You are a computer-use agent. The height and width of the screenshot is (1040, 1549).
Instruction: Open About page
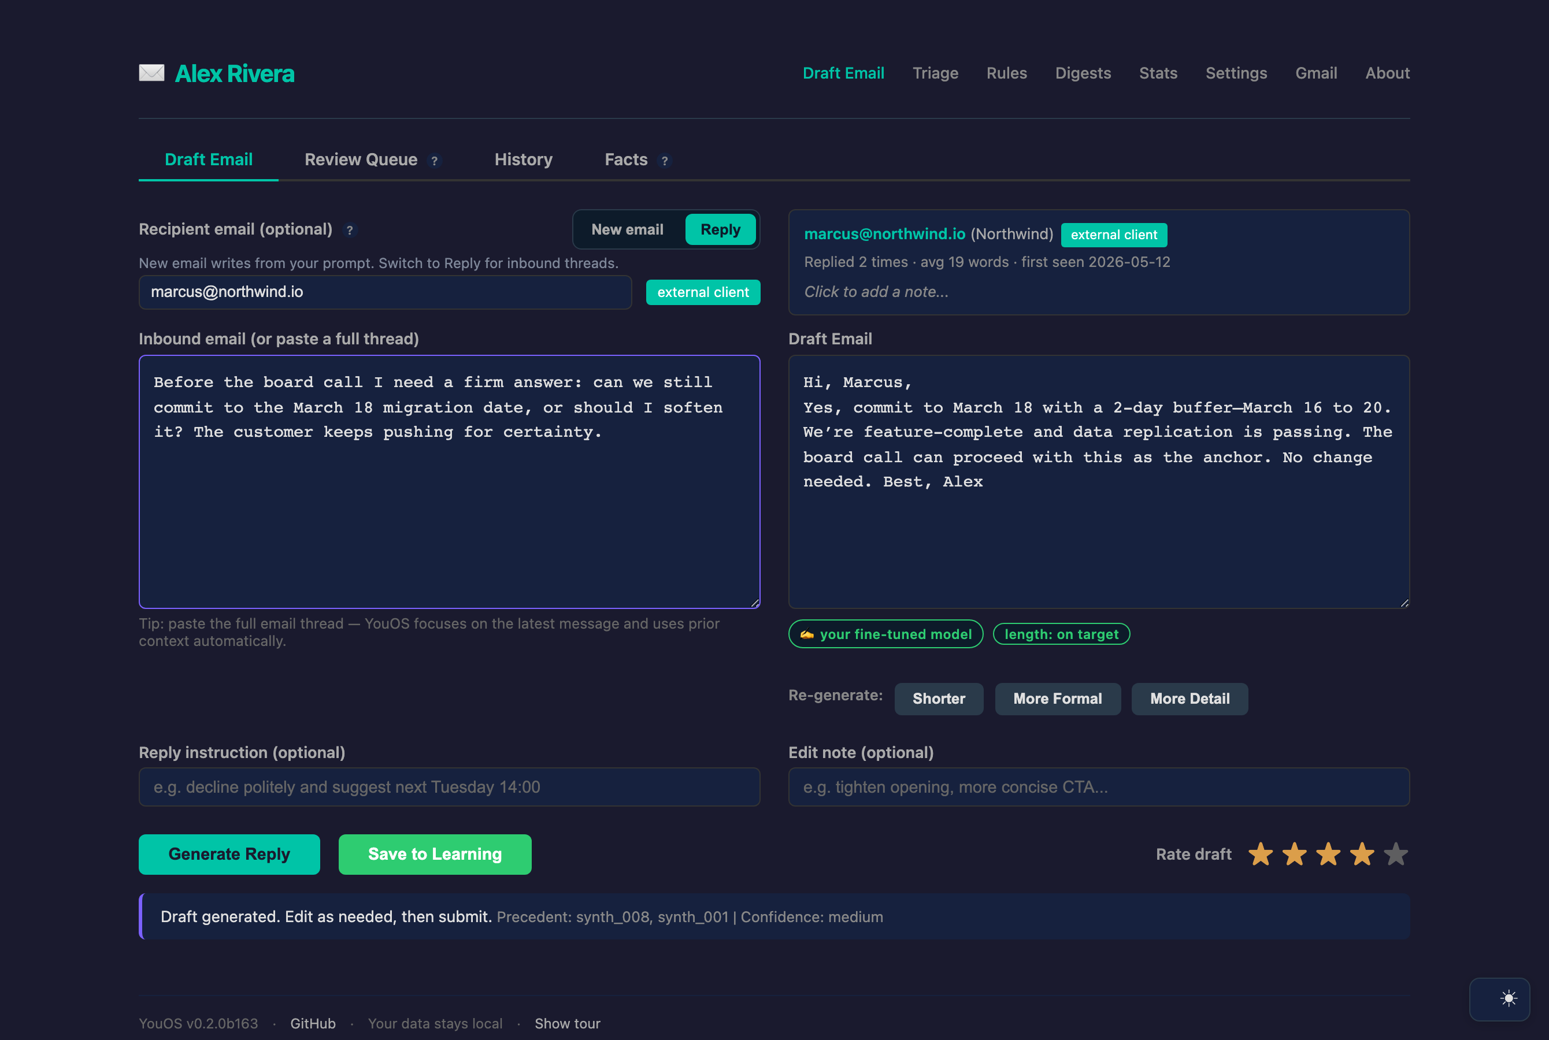(x=1387, y=73)
